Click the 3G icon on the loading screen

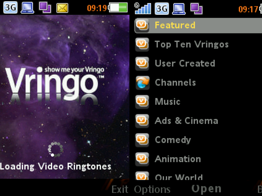click(10, 7)
